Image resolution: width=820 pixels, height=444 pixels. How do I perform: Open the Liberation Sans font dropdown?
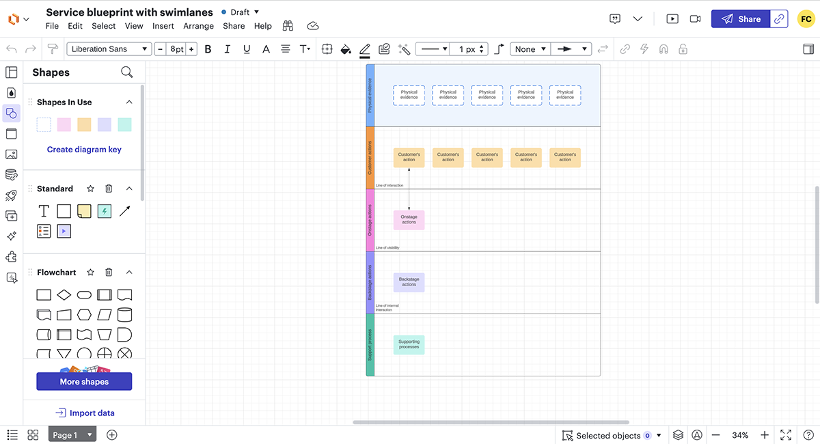pos(109,48)
